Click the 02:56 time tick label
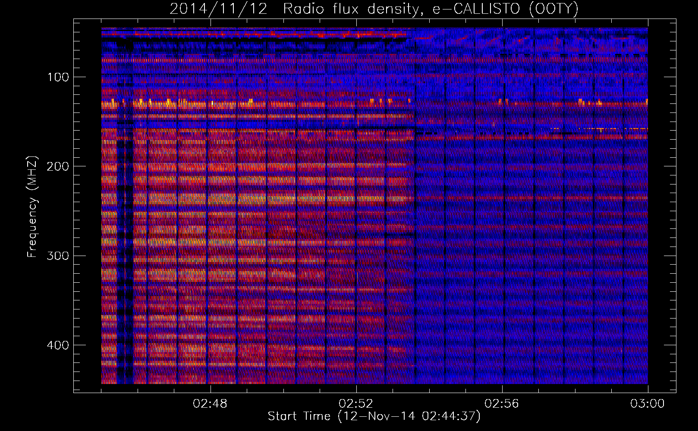Screen dimensions: 698x431 point(502,404)
